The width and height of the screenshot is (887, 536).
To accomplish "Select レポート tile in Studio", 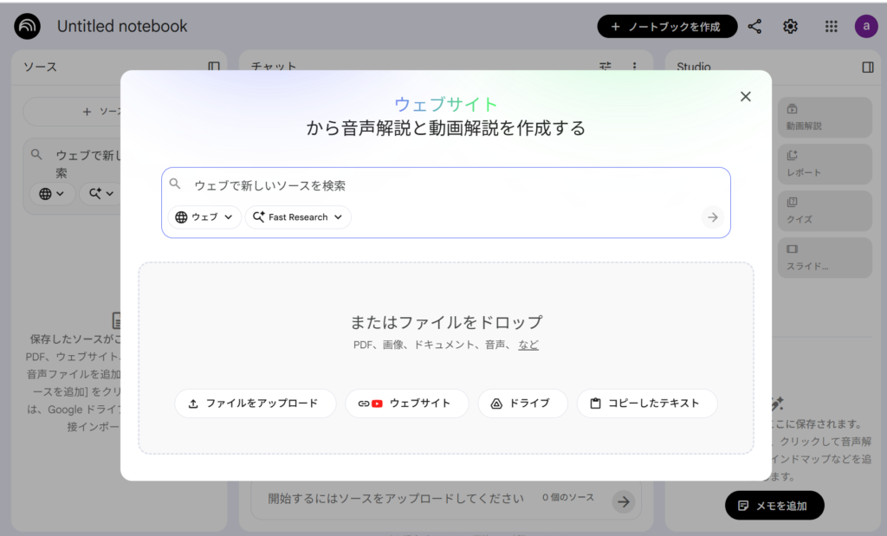I will pyautogui.click(x=825, y=164).
